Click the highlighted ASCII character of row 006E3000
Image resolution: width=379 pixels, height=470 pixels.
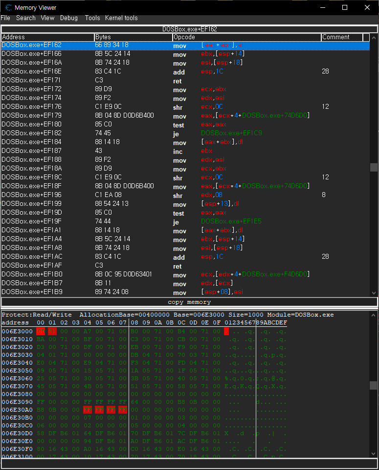click(x=226, y=331)
